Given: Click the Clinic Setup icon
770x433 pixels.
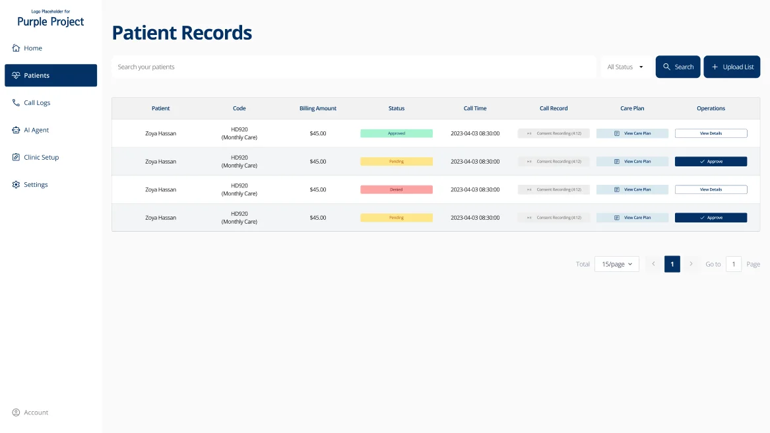Looking at the screenshot, I should click(x=16, y=158).
